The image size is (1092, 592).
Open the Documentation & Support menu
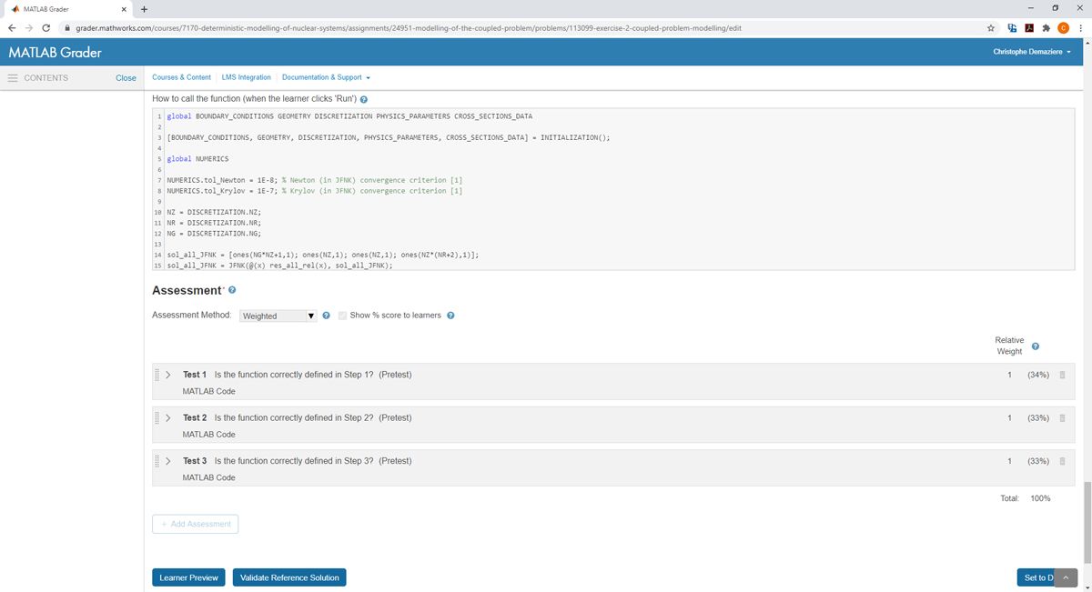325,77
